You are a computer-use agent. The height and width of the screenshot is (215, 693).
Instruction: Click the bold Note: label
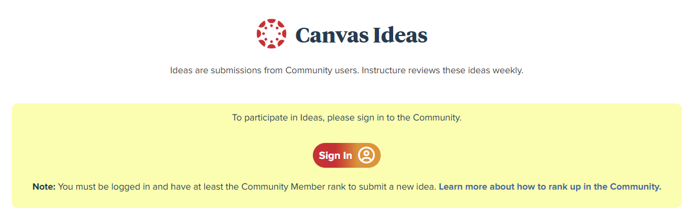[44, 187]
